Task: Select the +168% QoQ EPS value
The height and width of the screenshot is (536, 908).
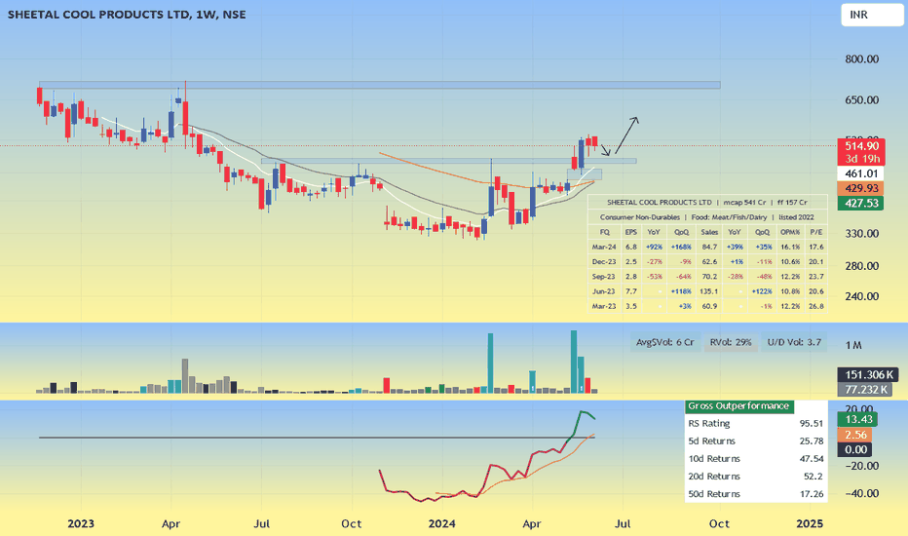Action: click(x=681, y=248)
